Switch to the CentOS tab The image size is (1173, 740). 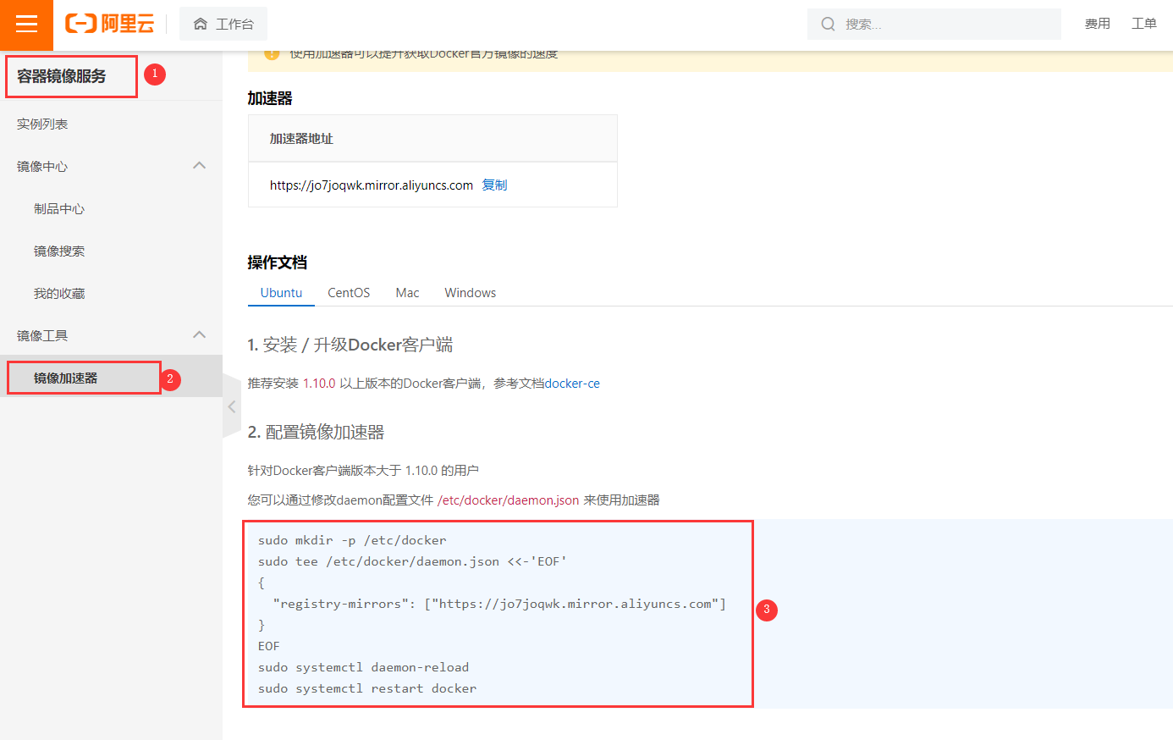tap(349, 292)
